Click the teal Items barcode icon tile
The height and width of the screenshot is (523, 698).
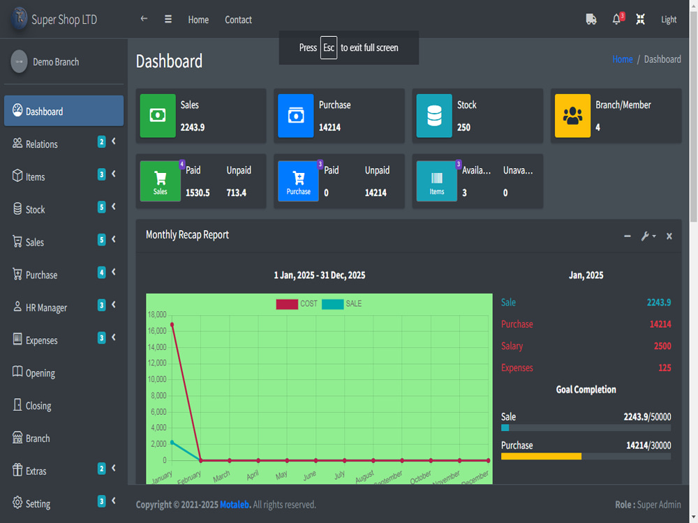coord(437,181)
